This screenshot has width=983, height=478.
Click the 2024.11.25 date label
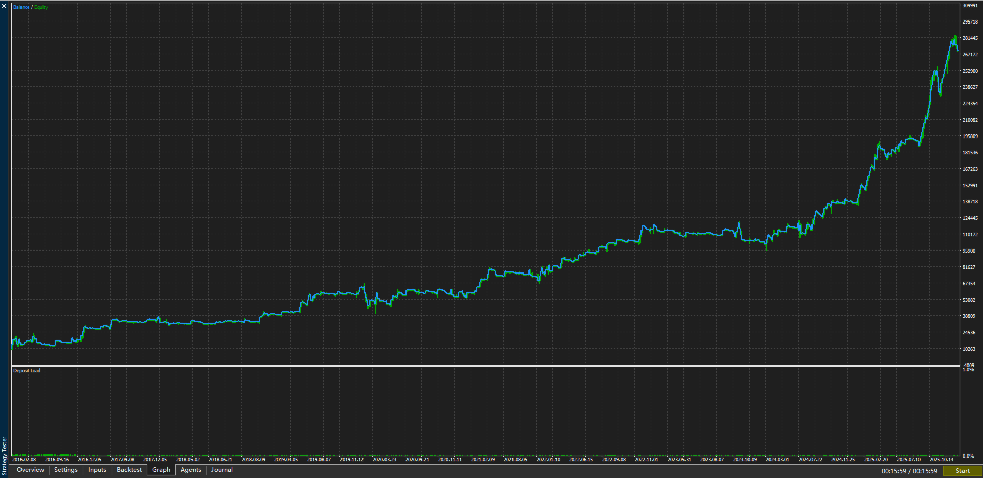[843, 460]
